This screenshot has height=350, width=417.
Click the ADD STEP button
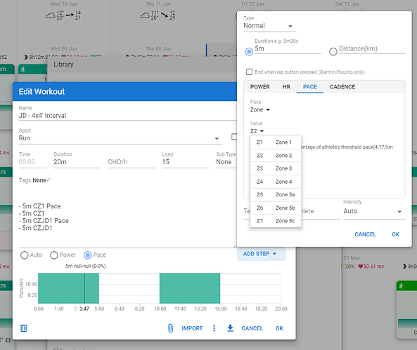(261, 254)
